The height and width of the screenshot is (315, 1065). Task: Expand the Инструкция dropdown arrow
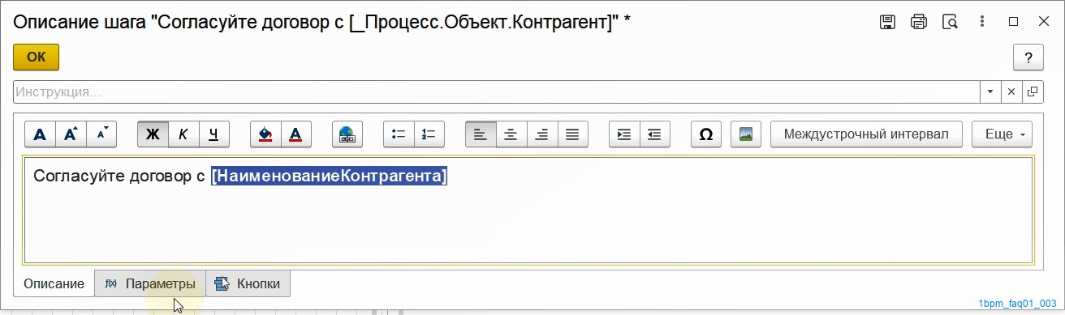pos(990,92)
